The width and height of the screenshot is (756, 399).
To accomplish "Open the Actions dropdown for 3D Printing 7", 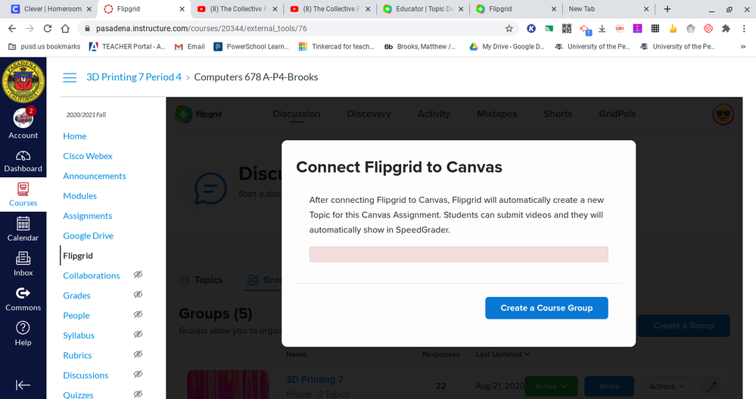I will coord(666,386).
